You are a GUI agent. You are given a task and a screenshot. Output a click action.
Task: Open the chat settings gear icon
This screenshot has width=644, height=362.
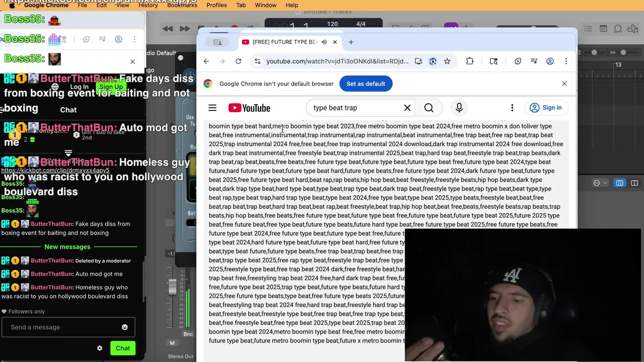click(100, 348)
